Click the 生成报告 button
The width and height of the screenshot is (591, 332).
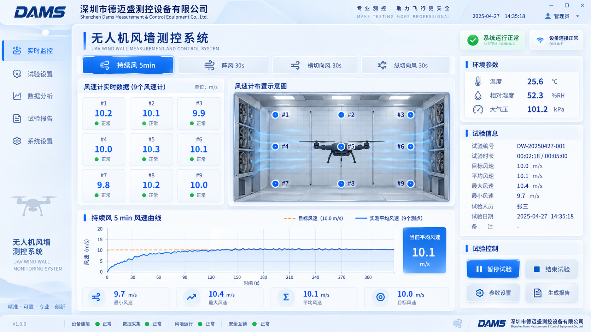(x=551, y=293)
